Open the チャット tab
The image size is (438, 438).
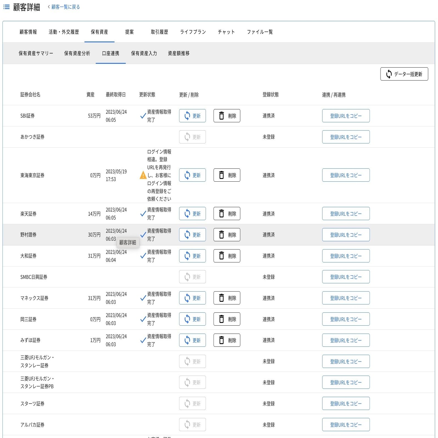[226, 32]
